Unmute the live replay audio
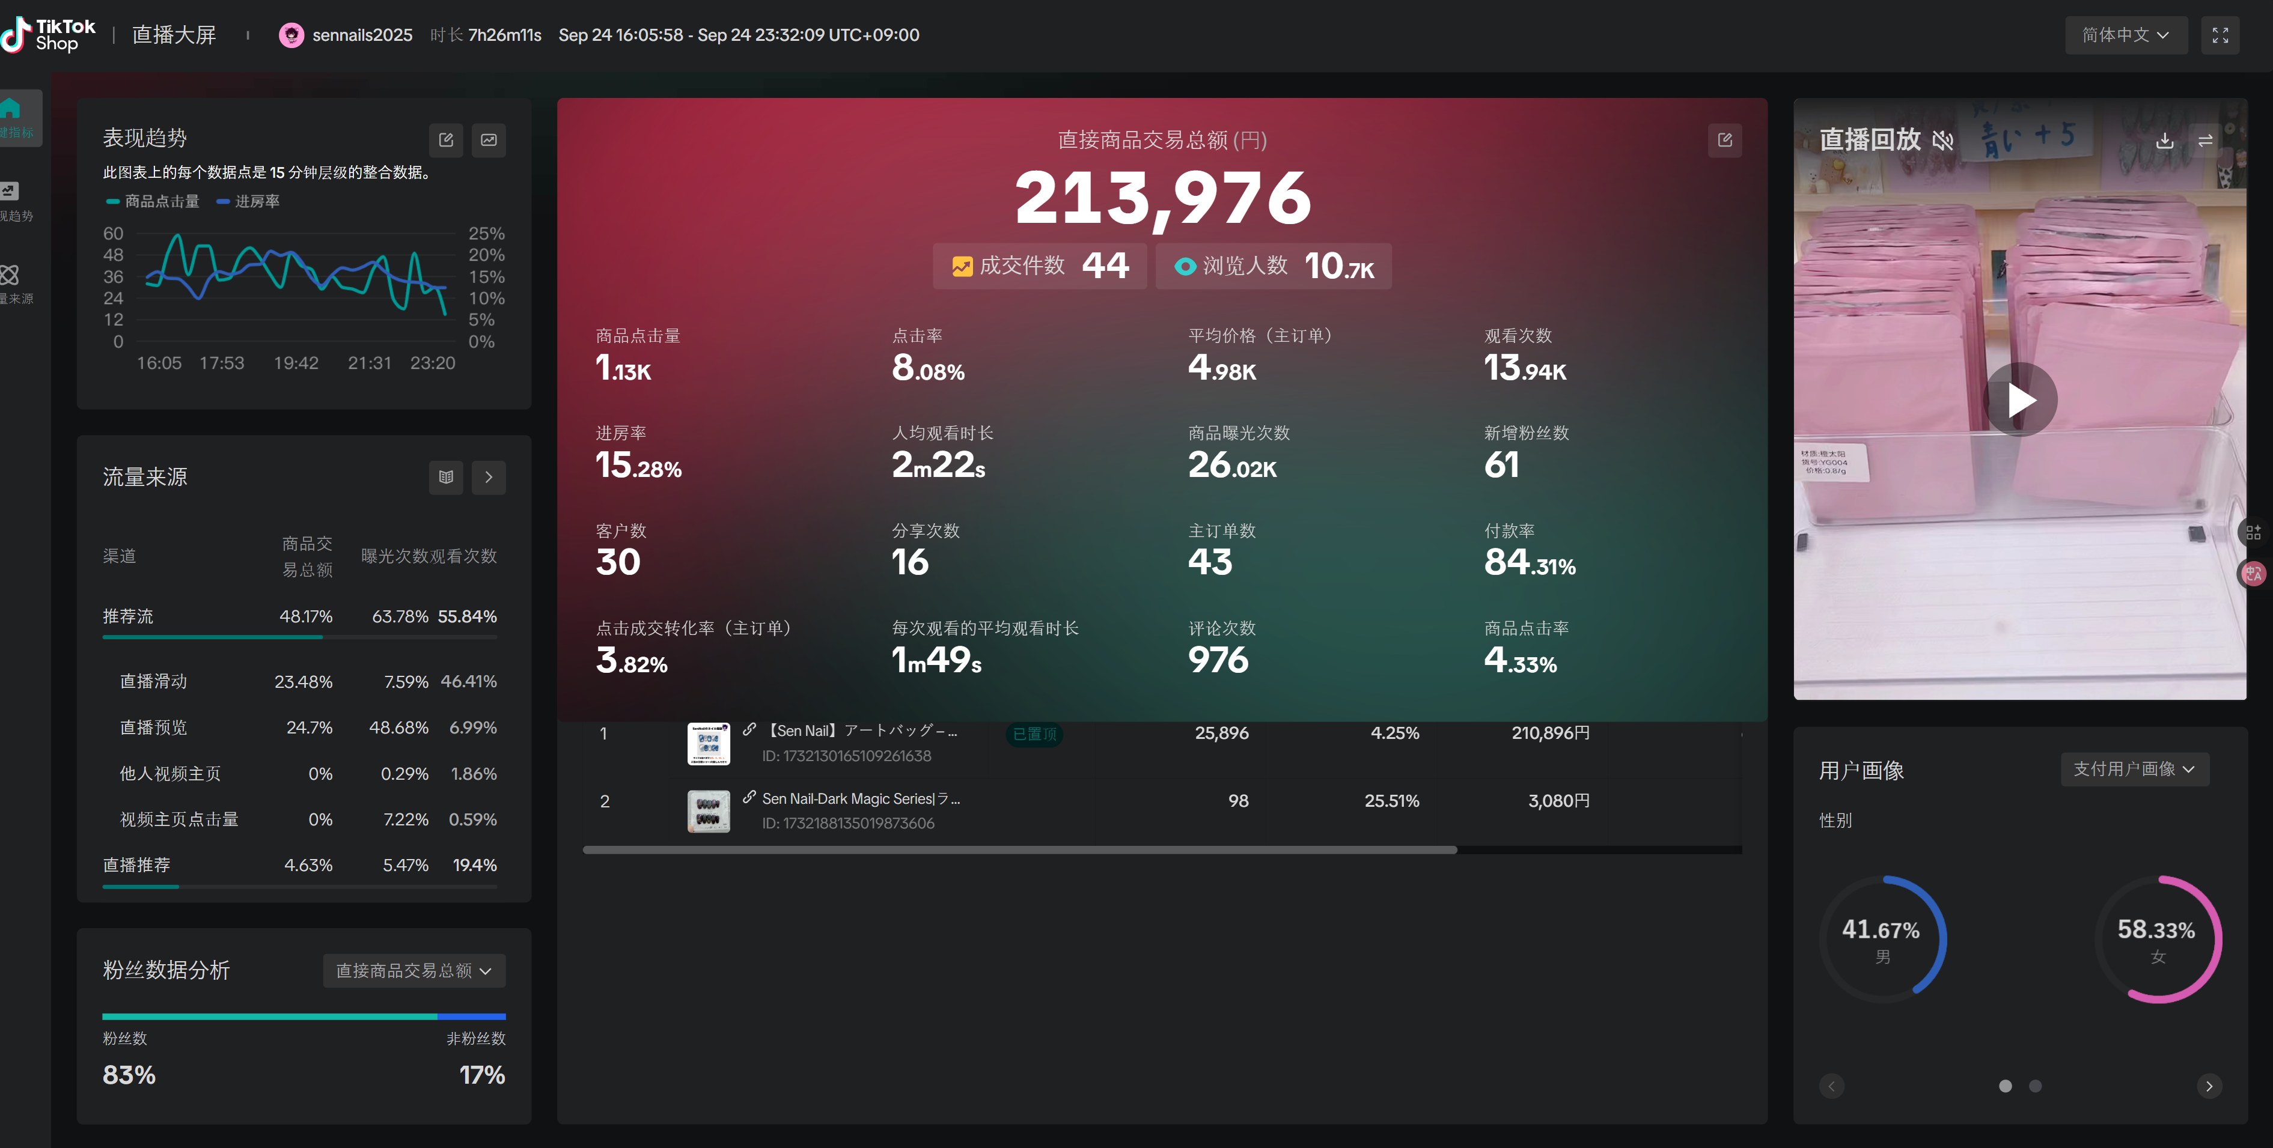 pos(1942,140)
